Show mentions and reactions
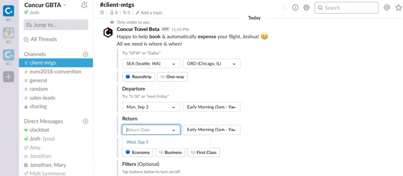 387,8
